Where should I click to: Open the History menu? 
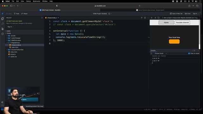[29, 1]
